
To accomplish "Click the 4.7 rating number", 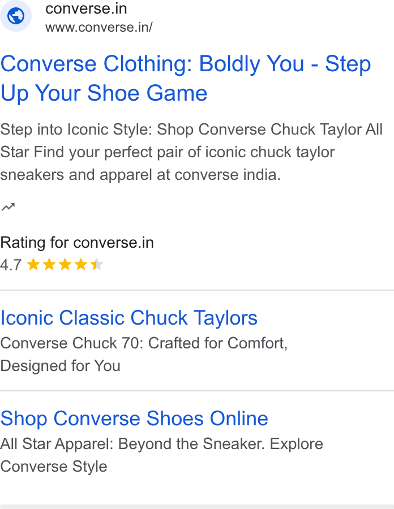I will [11, 265].
